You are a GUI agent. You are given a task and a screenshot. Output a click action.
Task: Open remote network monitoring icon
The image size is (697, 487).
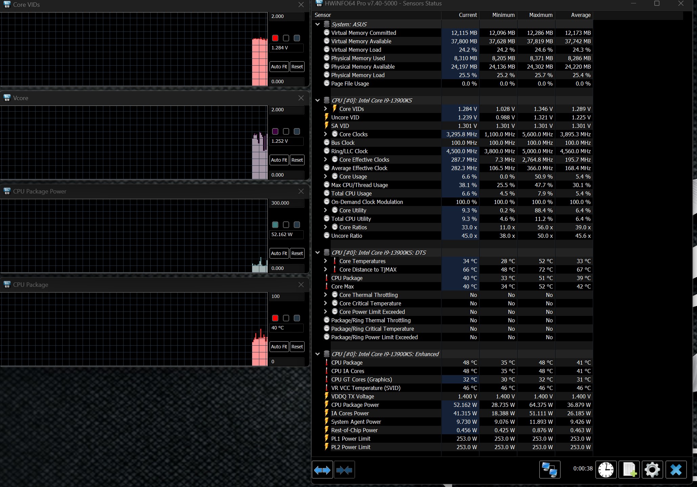point(549,470)
